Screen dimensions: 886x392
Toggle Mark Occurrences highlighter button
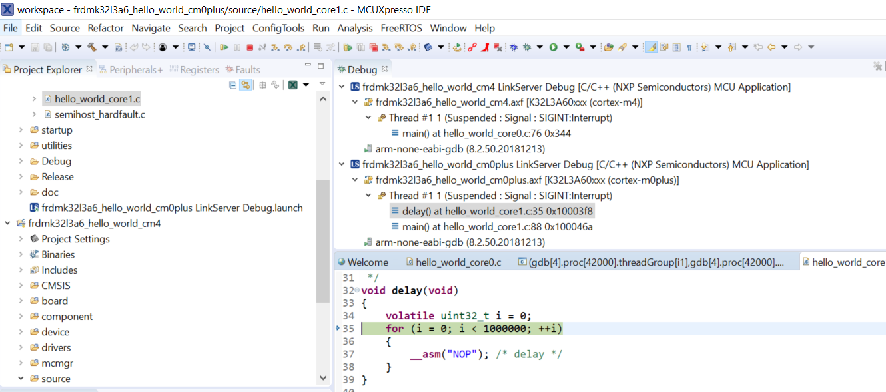[x=652, y=47]
